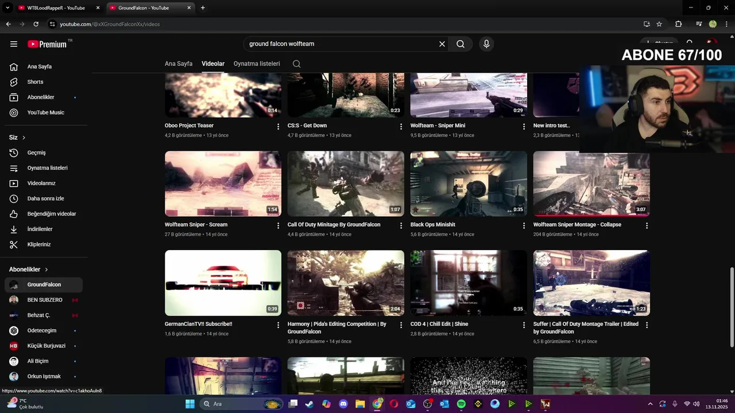The width and height of the screenshot is (735, 413).
Task: Open Klipleriniz in the sidebar
Action: coord(44,244)
